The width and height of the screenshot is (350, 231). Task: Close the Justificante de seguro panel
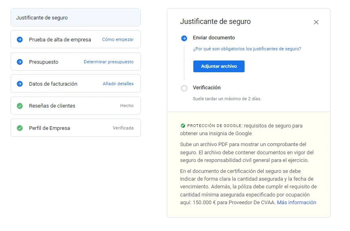pos(316,22)
